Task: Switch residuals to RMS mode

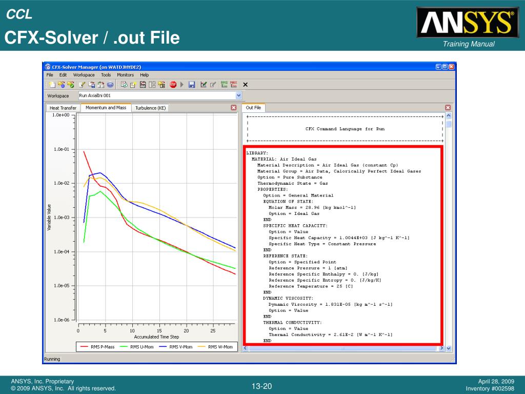Action: point(224,85)
